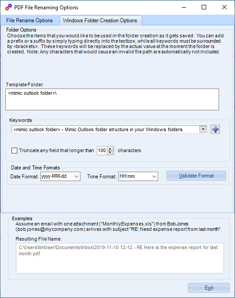Viewport: 235px width, 298px height.
Task: Click the Date Format text yyyy-MM-dd
Action: pos(54,176)
